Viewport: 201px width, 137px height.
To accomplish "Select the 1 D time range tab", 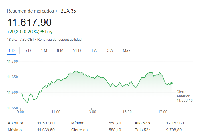I will (11, 51).
